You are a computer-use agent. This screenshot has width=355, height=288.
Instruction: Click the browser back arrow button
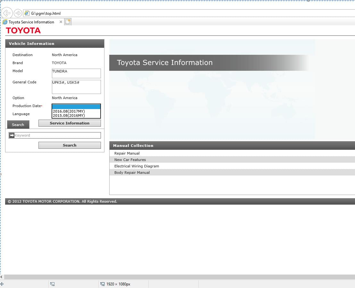pos(7,13)
